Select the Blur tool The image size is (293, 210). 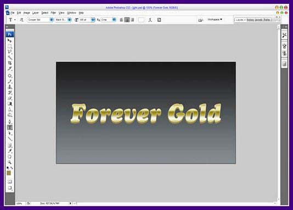tap(9, 109)
